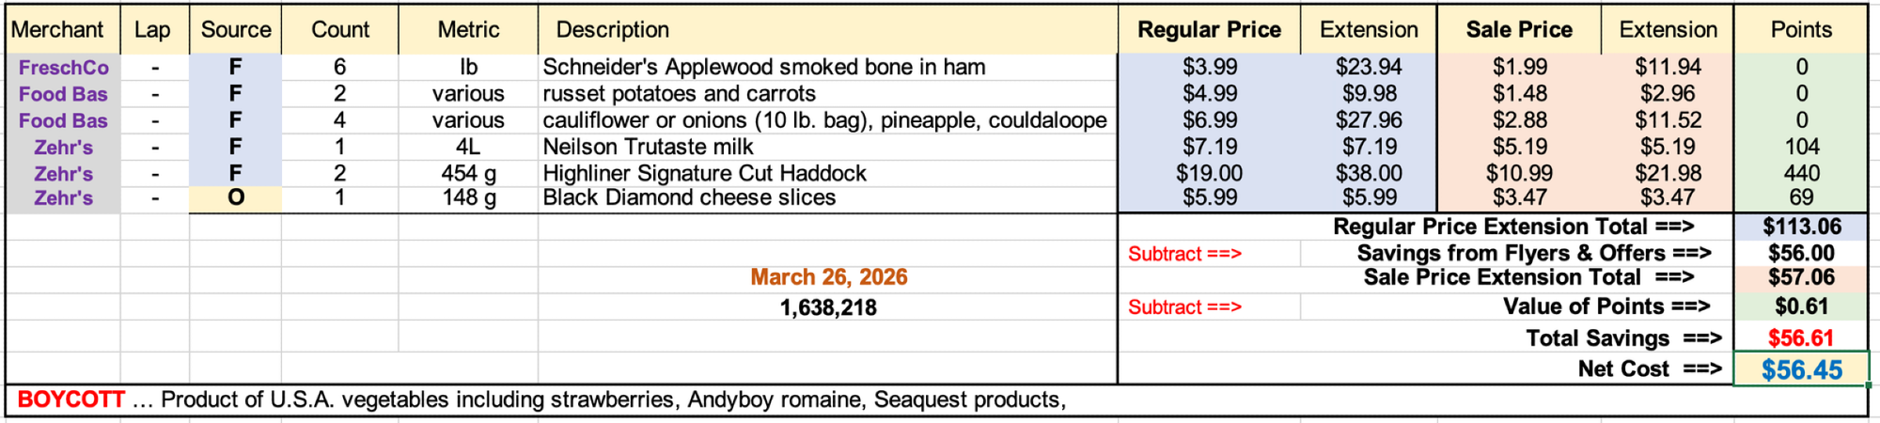Screen dimensions: 1880x423
Task: Click the Description column header
Action: (613, 30)
